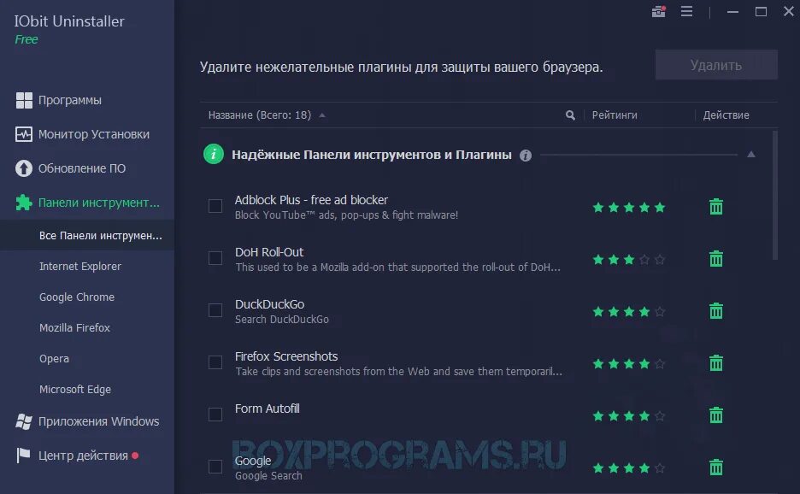
Task: Click the red notification dot on Центр действия
Action: (135, 456)
